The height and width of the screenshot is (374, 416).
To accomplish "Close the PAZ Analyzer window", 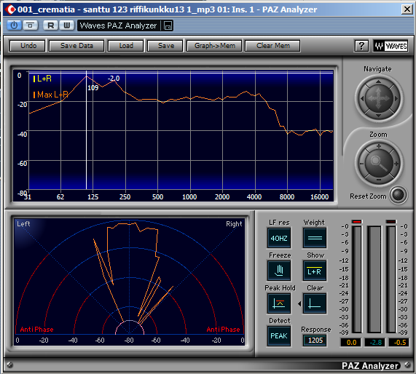I will click(x=407, y=9).
